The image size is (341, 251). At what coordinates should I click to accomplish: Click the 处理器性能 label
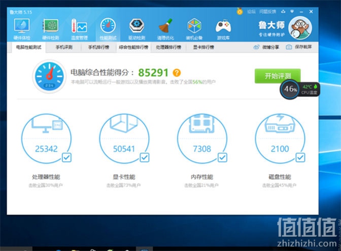[x=46, y=177]
